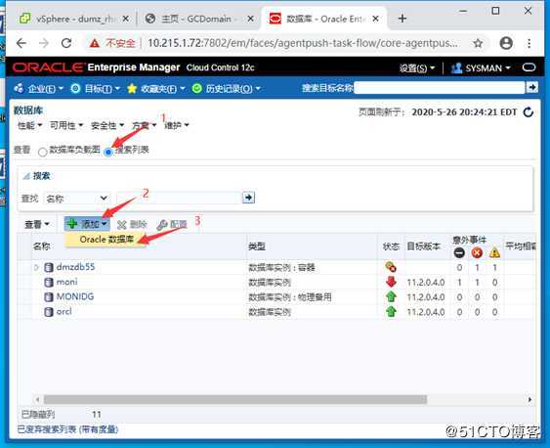Click the address bar URL
The width and height of the screenshot is (550, 448).
pos(303,43)
